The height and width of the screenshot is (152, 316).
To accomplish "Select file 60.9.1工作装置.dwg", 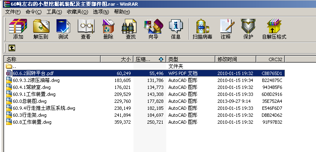I will point(34,94).
